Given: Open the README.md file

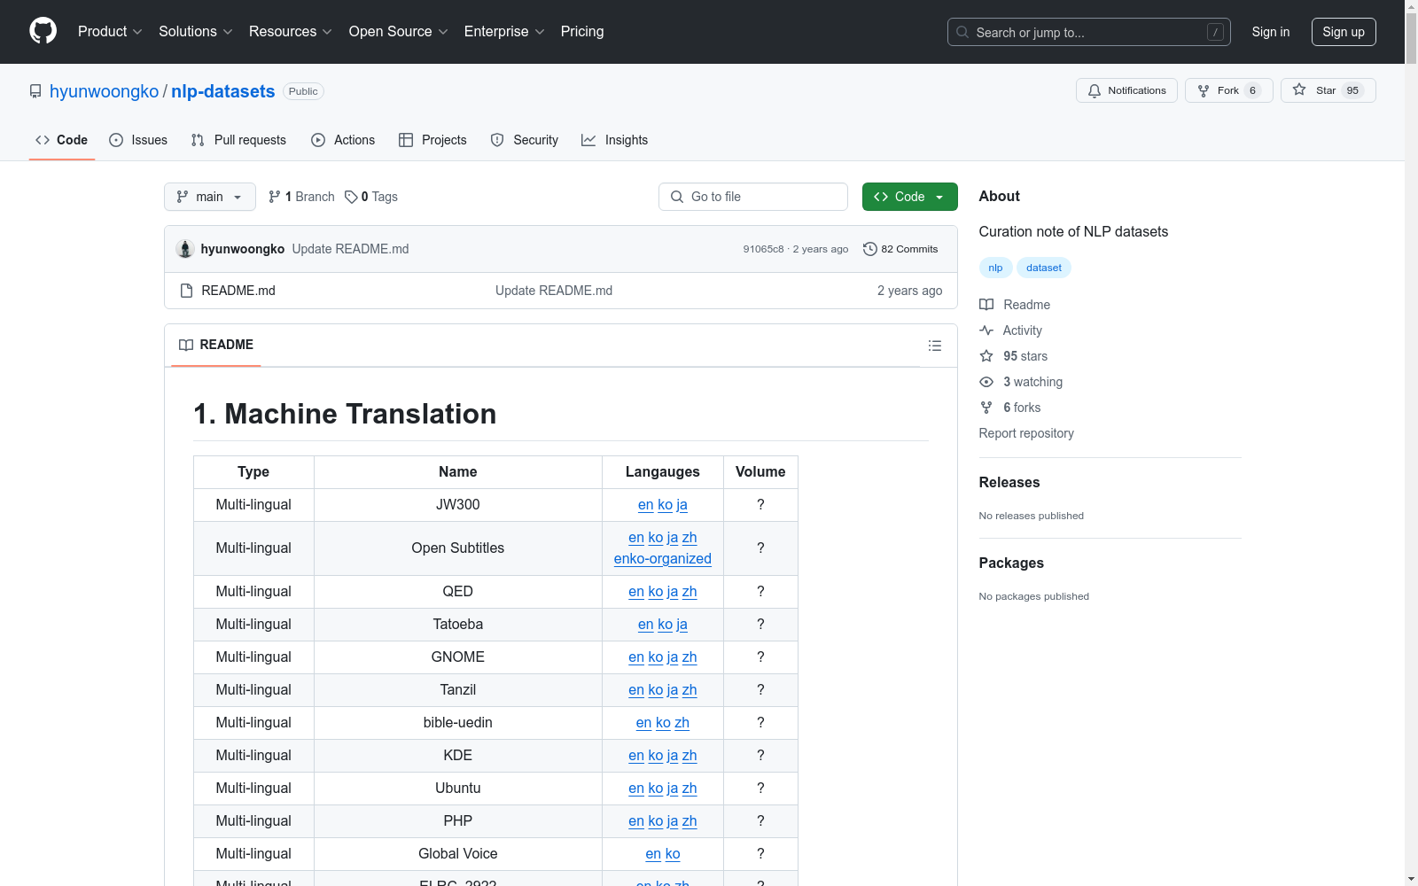Looking at the screenshot, I should point(238,291).
